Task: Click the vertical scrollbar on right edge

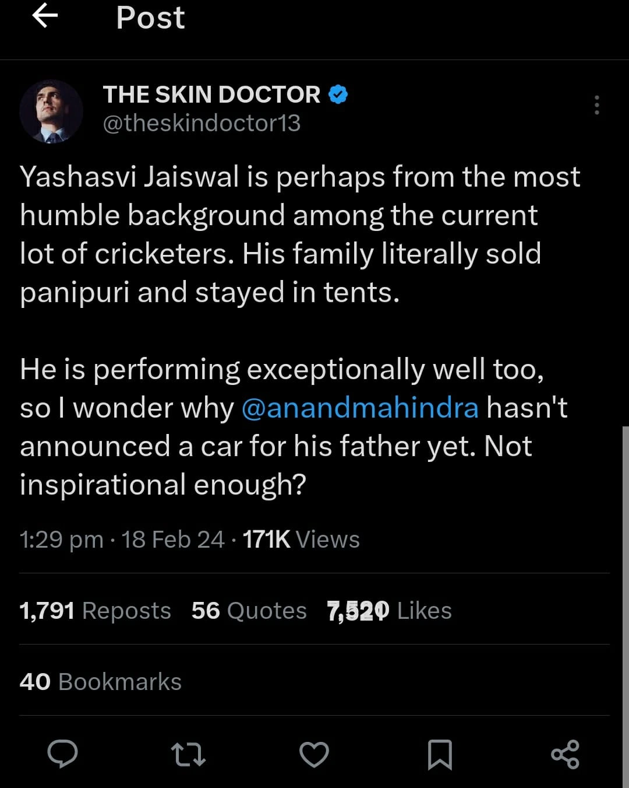Action: pyautogui.click(x=626, y=607)
